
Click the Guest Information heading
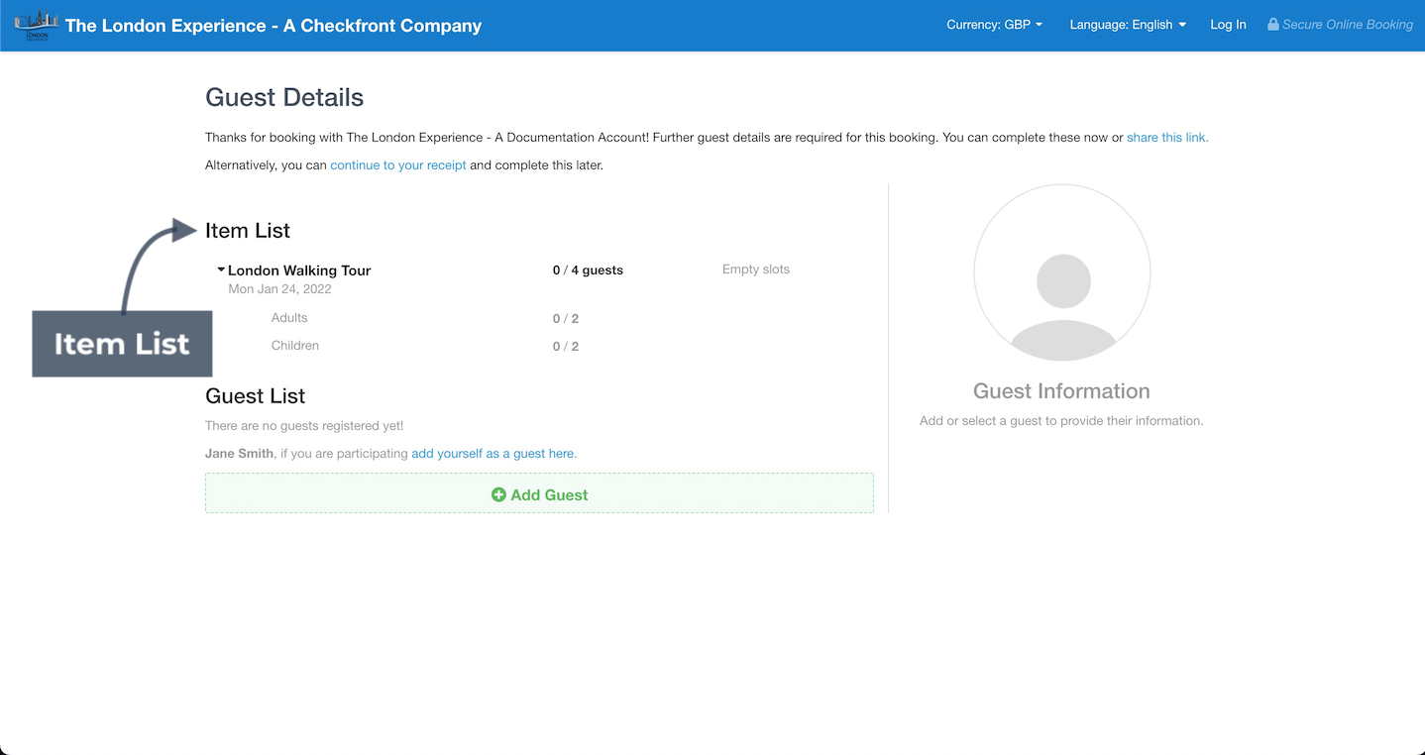(1061, 391)
